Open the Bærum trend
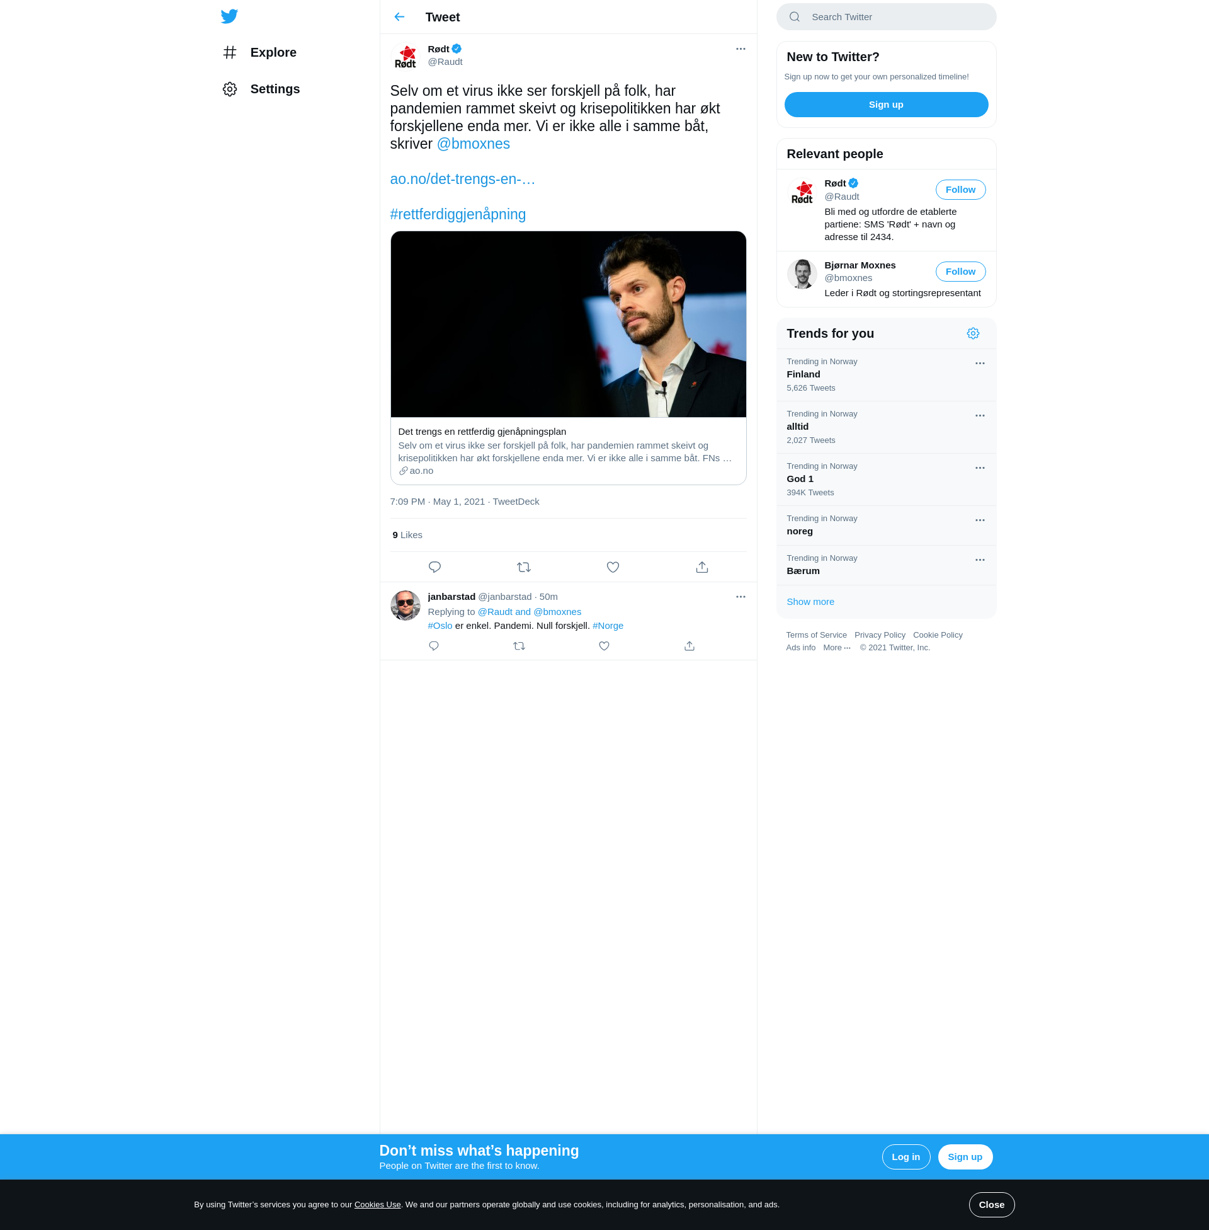This screenshot has width=1209, height=1230. coord(886,565)
